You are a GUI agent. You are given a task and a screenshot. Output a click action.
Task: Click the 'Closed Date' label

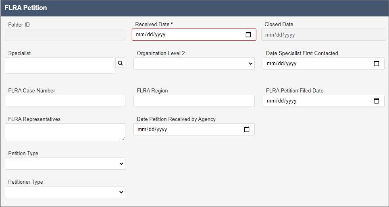279,24
